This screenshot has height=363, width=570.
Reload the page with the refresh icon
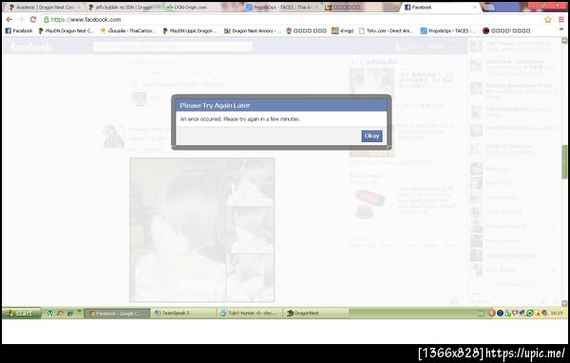(x=33, y=20)
